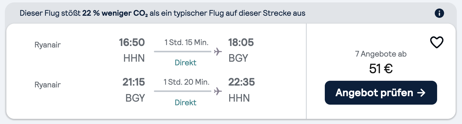
Task: Click the return flight airplane icon
Action: 218,91
